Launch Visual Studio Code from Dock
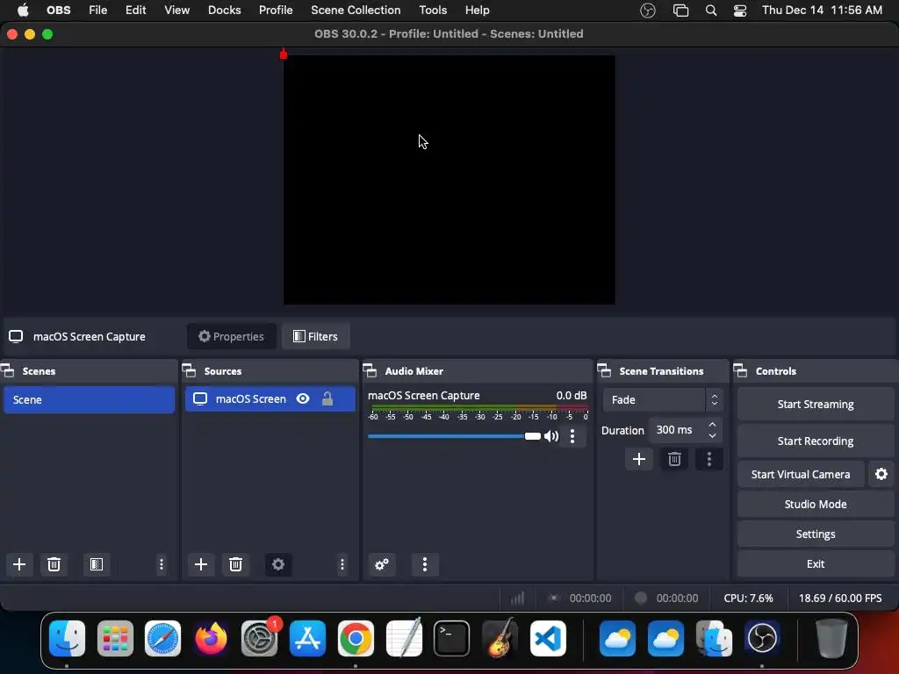Viewport: 899px width, 674px height. (548, 638)
